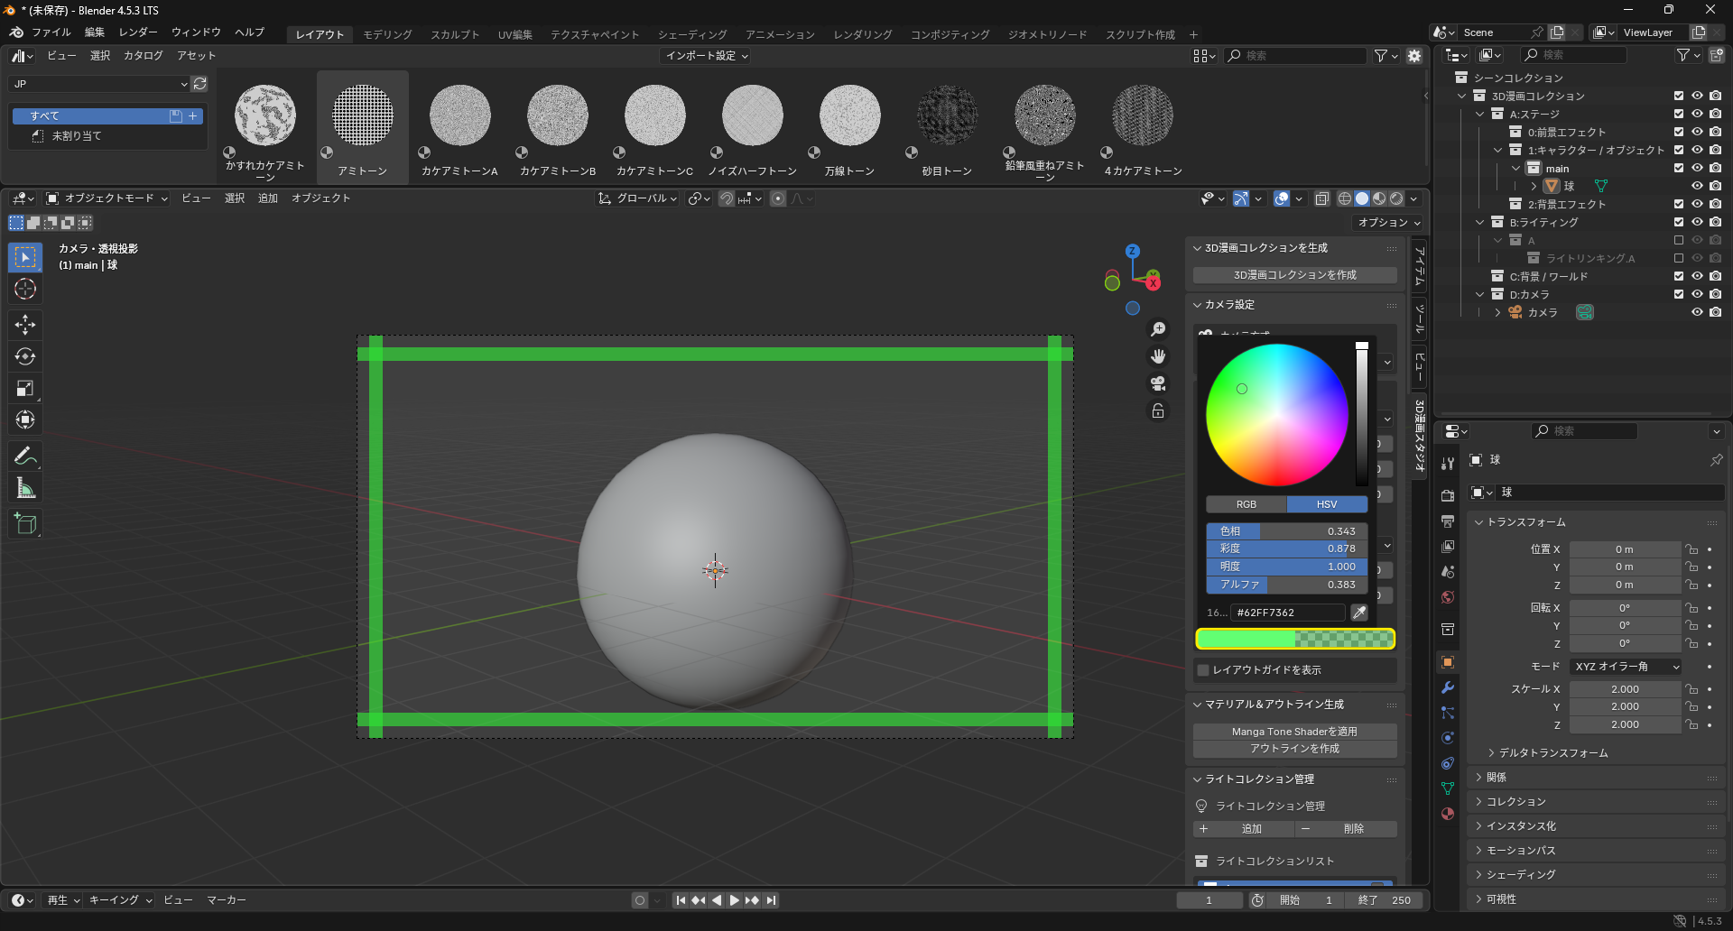Open the asset browser カタログ menu
The height and width of the screenshot is (931, 1733).
tap(144, 56)
